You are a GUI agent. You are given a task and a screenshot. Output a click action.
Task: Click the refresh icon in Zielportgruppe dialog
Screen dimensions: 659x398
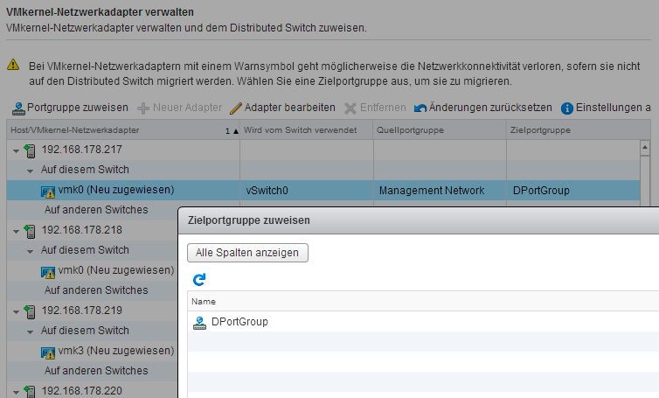click(x=199, y=280)
